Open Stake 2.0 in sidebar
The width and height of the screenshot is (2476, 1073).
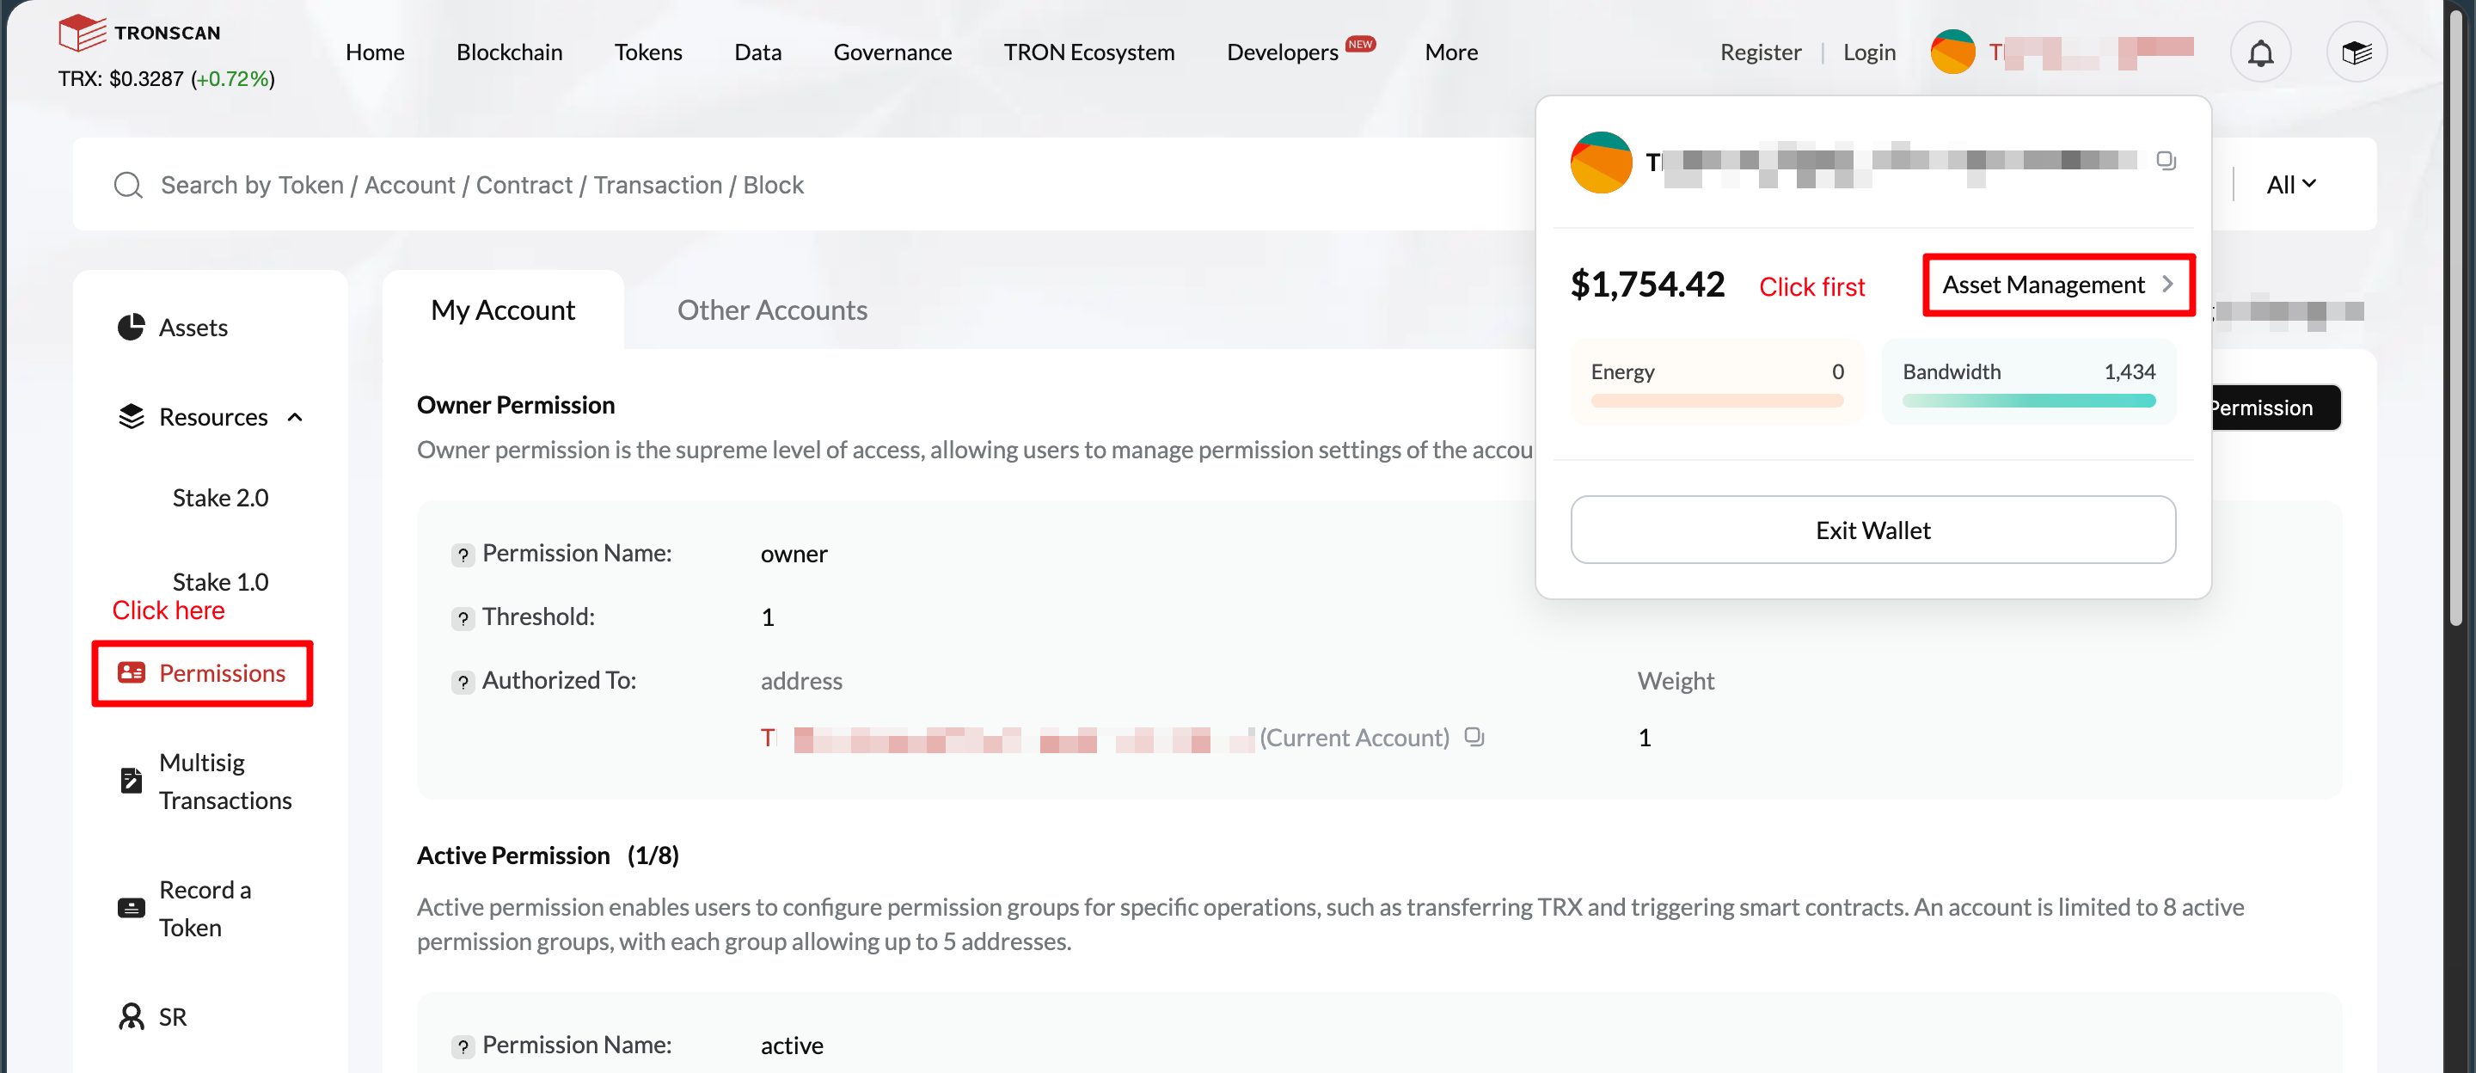(x=220, y=497)
